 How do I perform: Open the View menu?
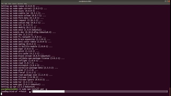pos(10,4)
